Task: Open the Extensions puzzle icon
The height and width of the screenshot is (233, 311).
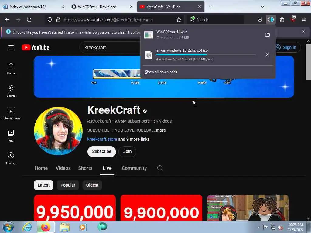Action: click(x=282, y=20)
